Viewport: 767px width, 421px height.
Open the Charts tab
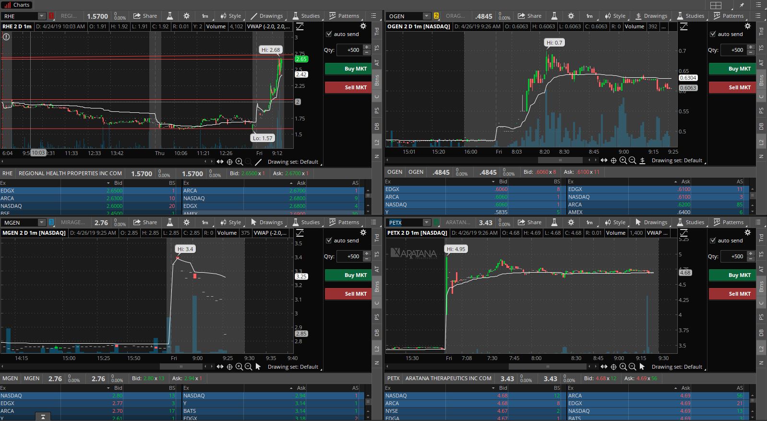[17, 5]
